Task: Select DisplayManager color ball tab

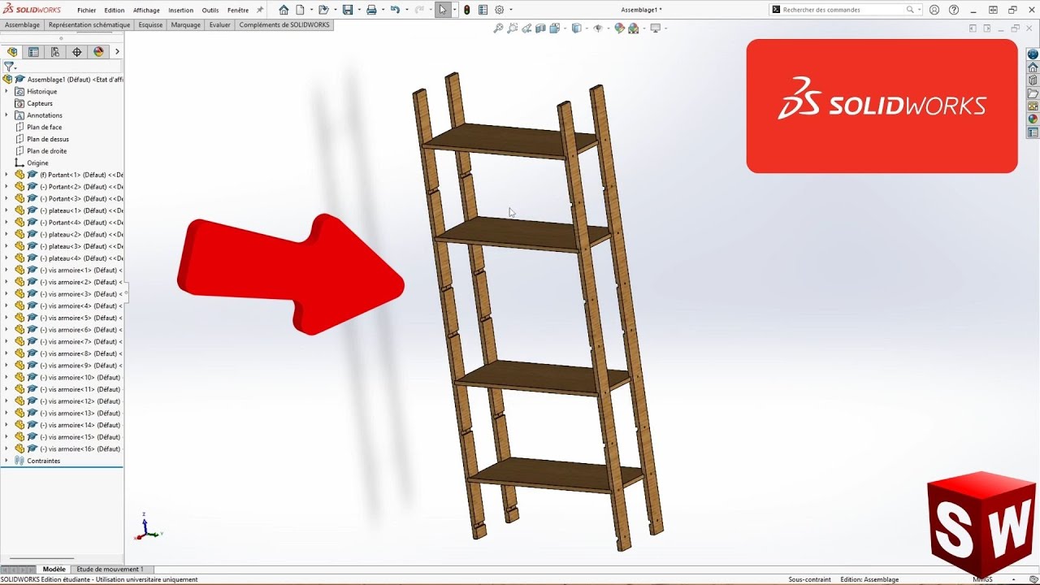Action: coord(98,51)
